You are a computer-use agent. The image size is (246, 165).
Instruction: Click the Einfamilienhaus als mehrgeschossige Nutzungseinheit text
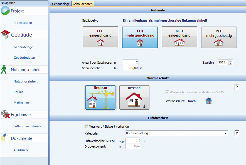pyautogui.click(x=165, y=20)
